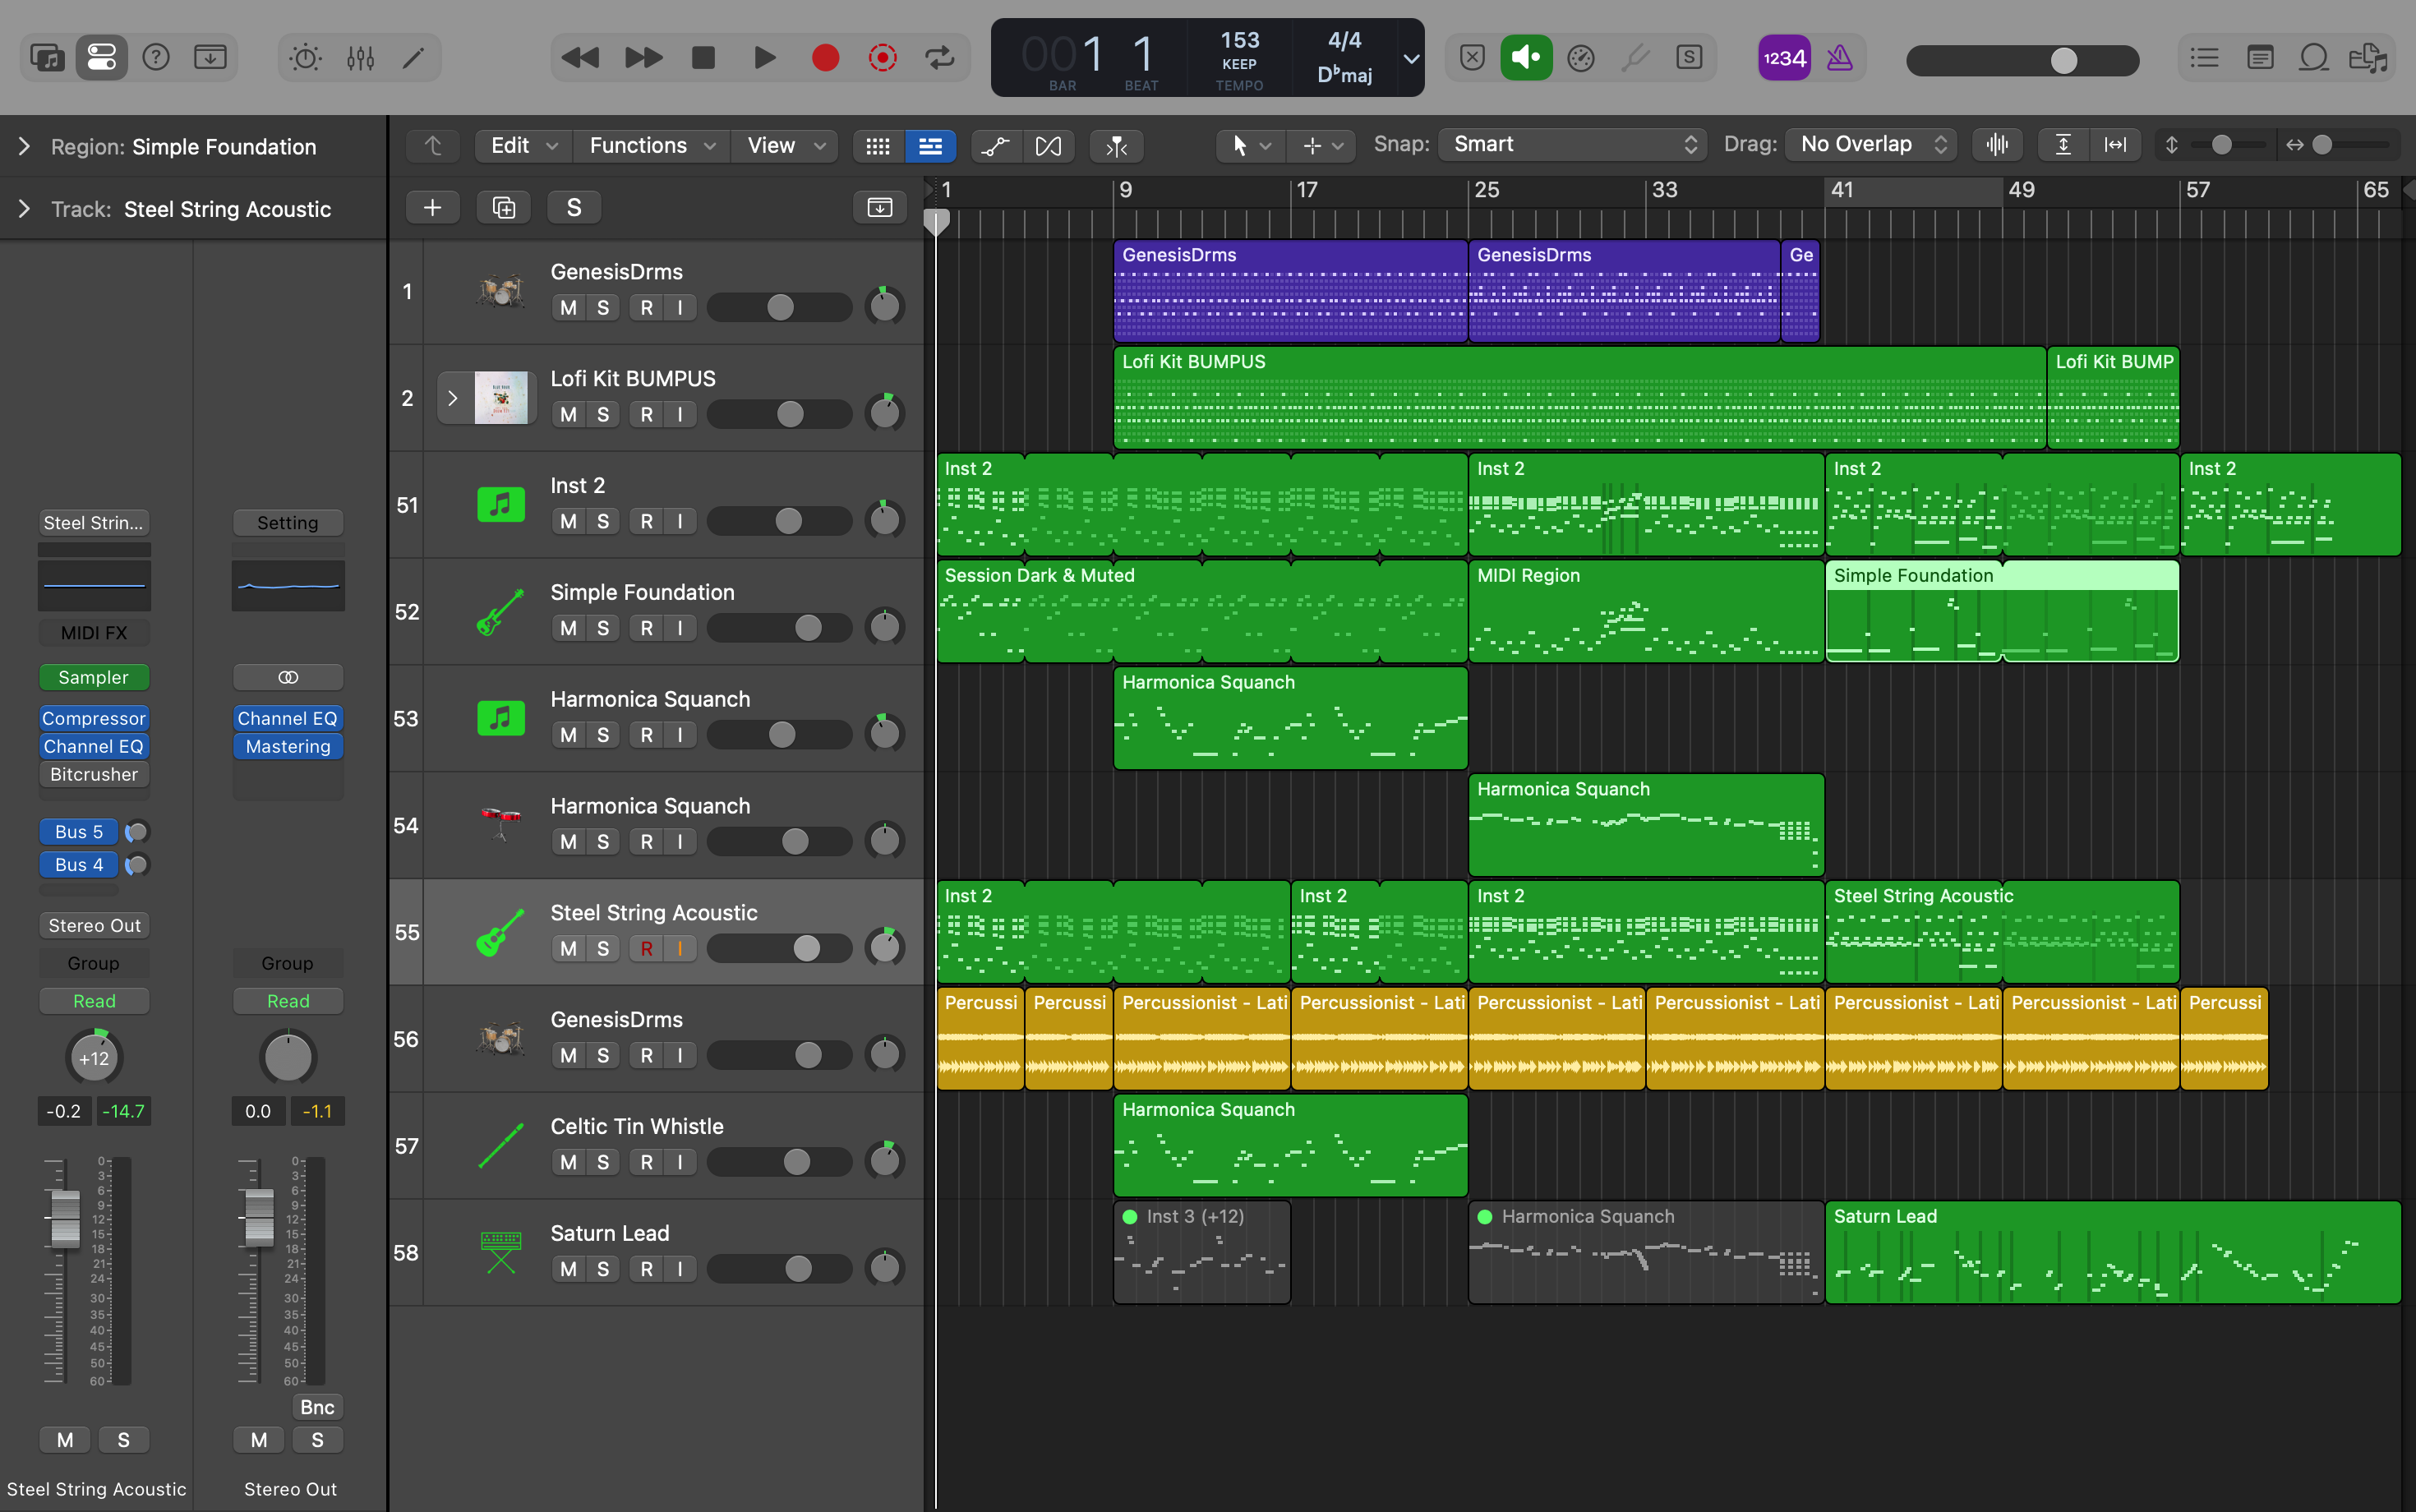Click the Cycle loop button
The image size is (2416, 1512).
pos(939,58)
